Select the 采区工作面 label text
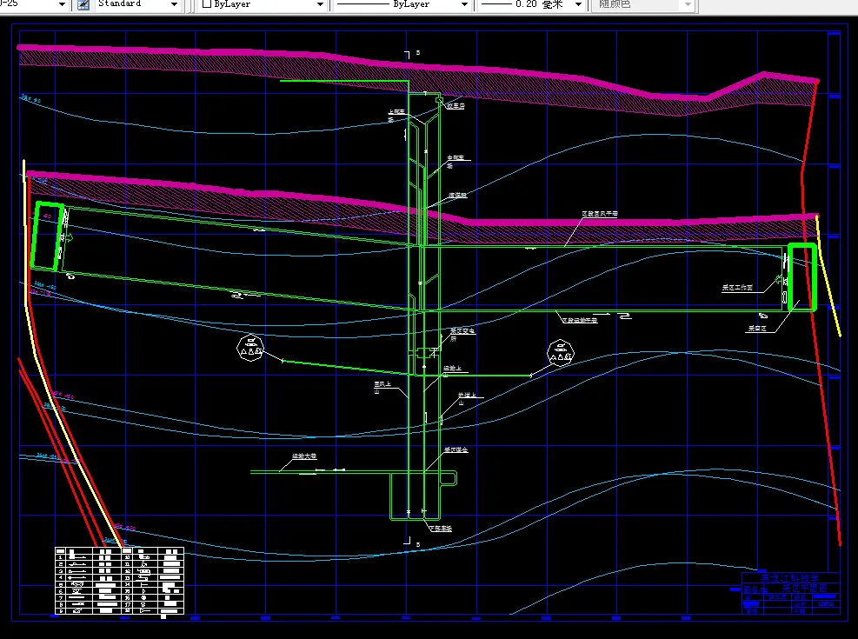The image size is (858, 639). point(738,288)
